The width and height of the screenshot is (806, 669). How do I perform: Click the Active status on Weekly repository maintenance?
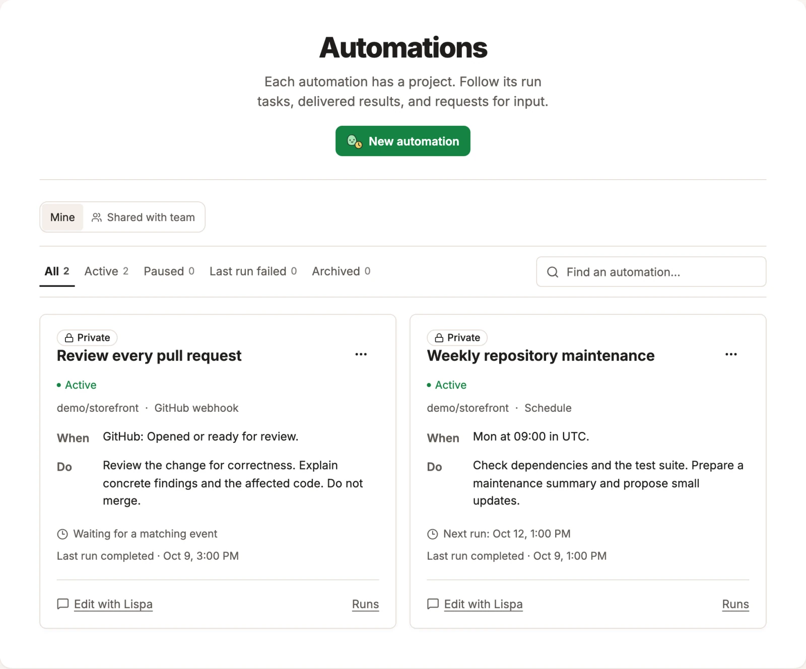pyautogui.click(x=447, y=385)
